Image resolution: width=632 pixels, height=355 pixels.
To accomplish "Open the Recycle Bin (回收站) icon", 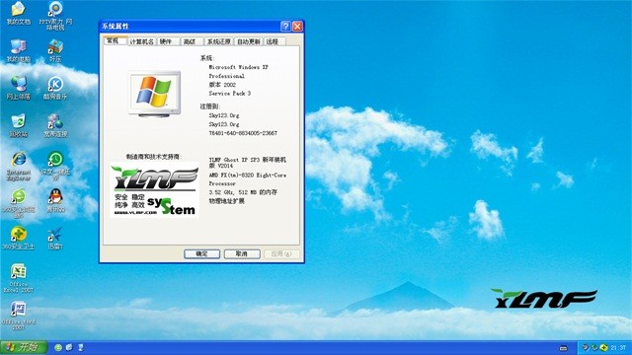I will 18,125.
